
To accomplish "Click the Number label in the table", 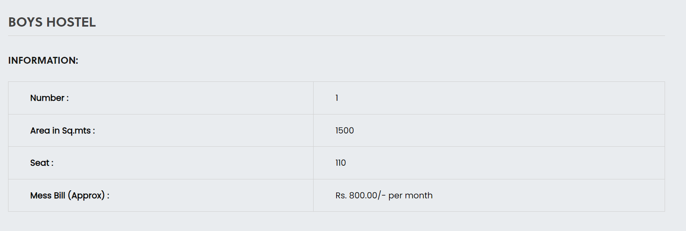I will tap(47, 98).
